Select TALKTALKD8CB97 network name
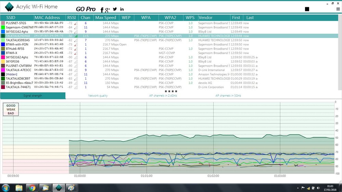 (18, 79)
